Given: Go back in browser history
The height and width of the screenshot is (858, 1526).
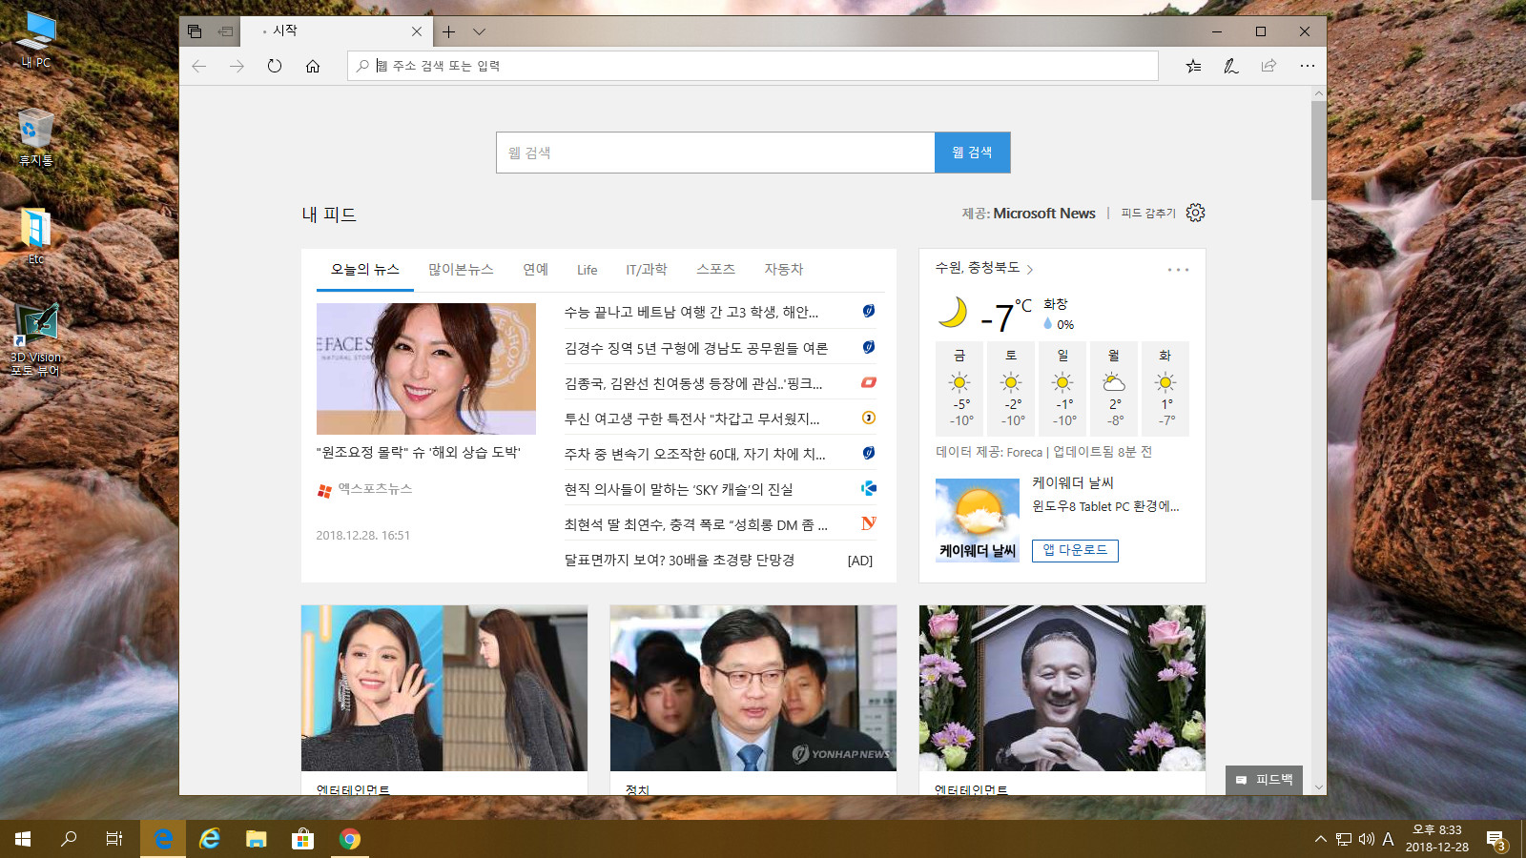Looking at the screenshot, I should 198,66.
